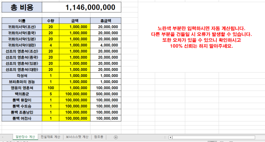The height and width of the screenshot is (142, 265).
Task: Select the 풀백 조총낭인 name cell
Action: click(x=22, y=112)
